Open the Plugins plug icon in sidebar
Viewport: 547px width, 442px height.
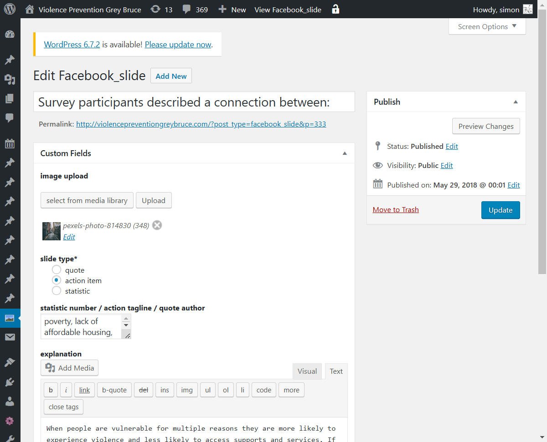click(x=10, y=382)
